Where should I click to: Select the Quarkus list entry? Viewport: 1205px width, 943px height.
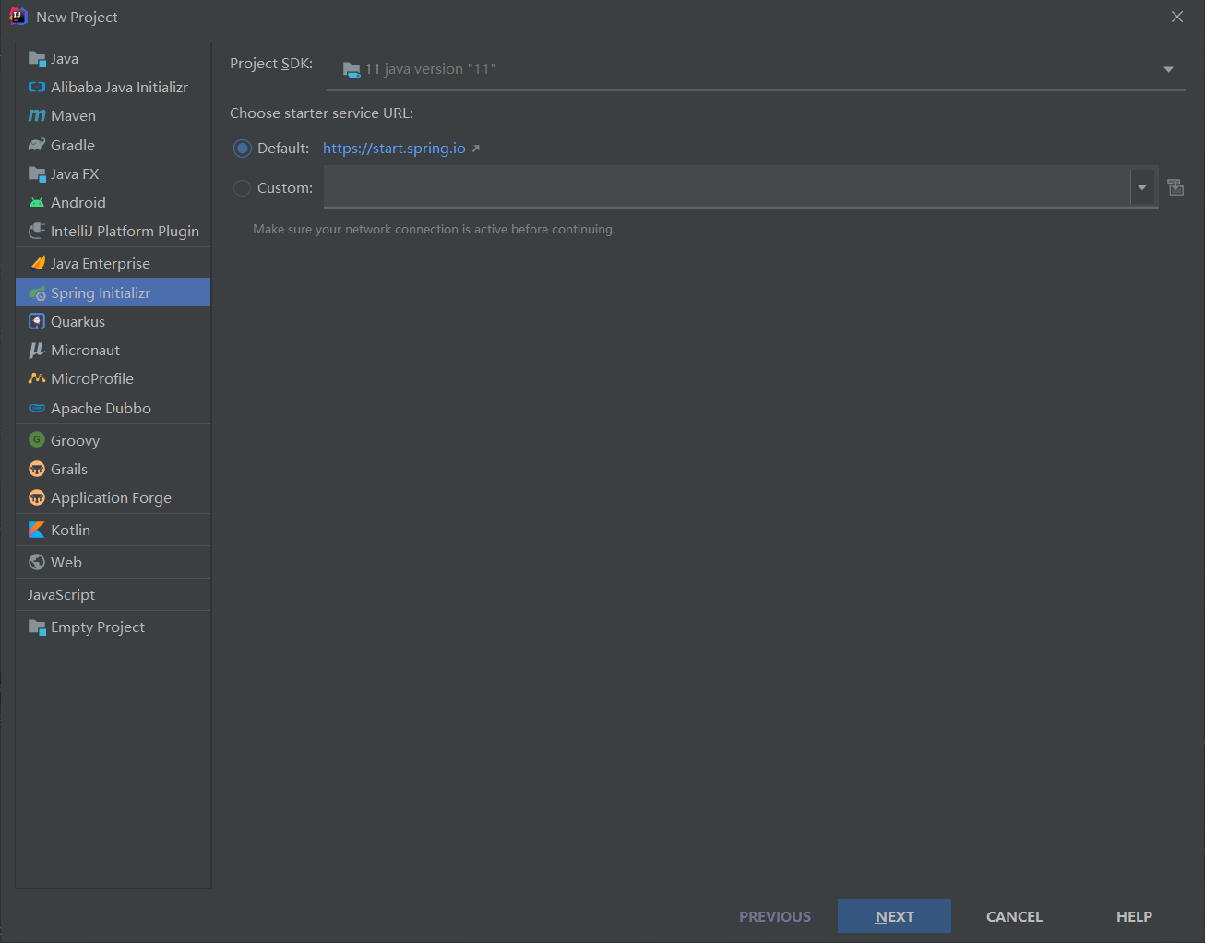[113, 321]
